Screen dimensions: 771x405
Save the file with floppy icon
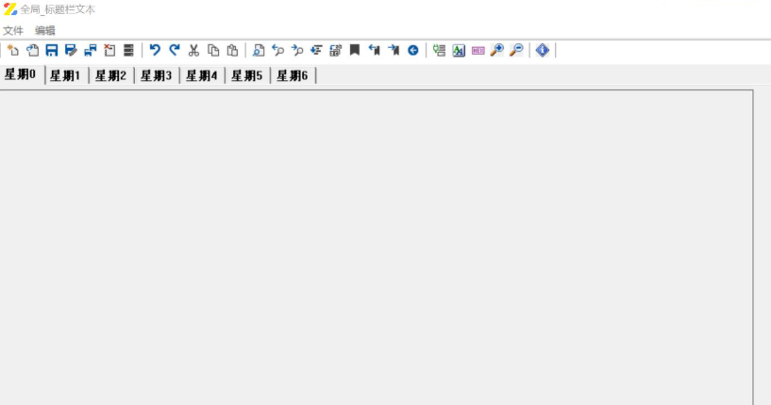(x=52, y=50)
